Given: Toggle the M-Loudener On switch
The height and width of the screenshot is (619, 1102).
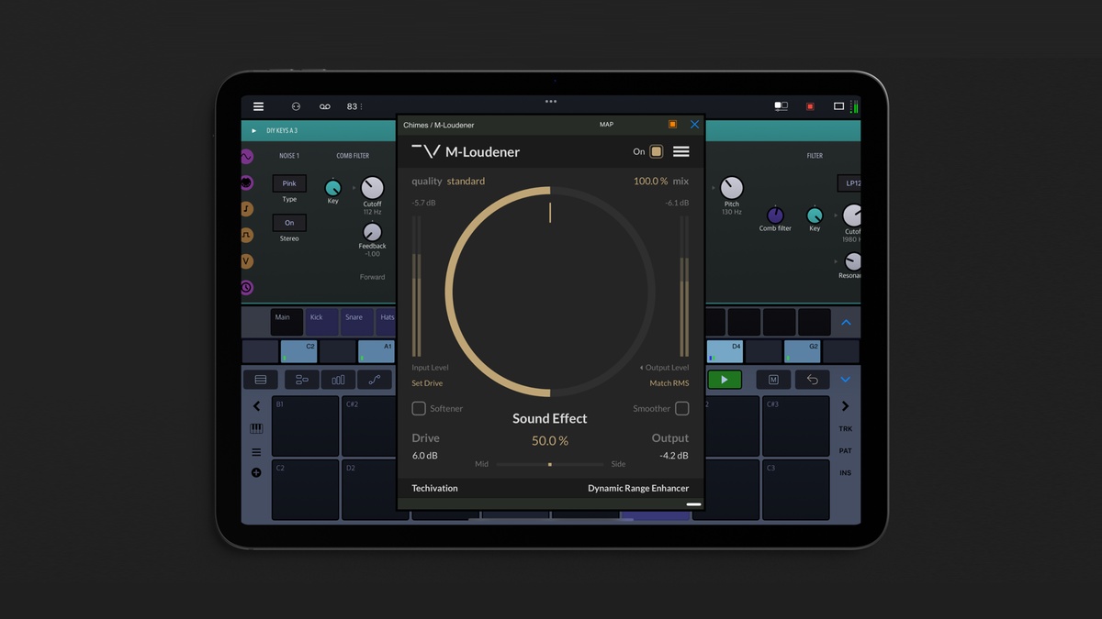Looking at the screenshot, I should (x=656, y=151).
